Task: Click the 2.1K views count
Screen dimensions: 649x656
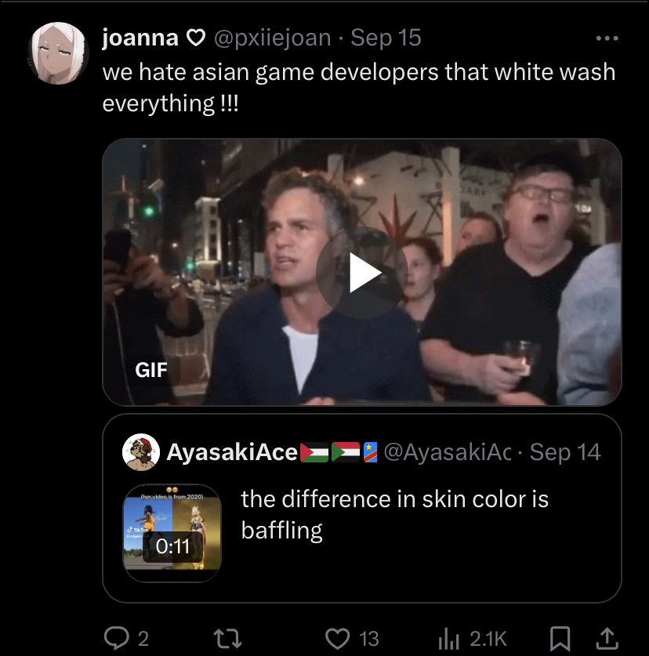Action: pyautogui.click(x=488, y=638)
